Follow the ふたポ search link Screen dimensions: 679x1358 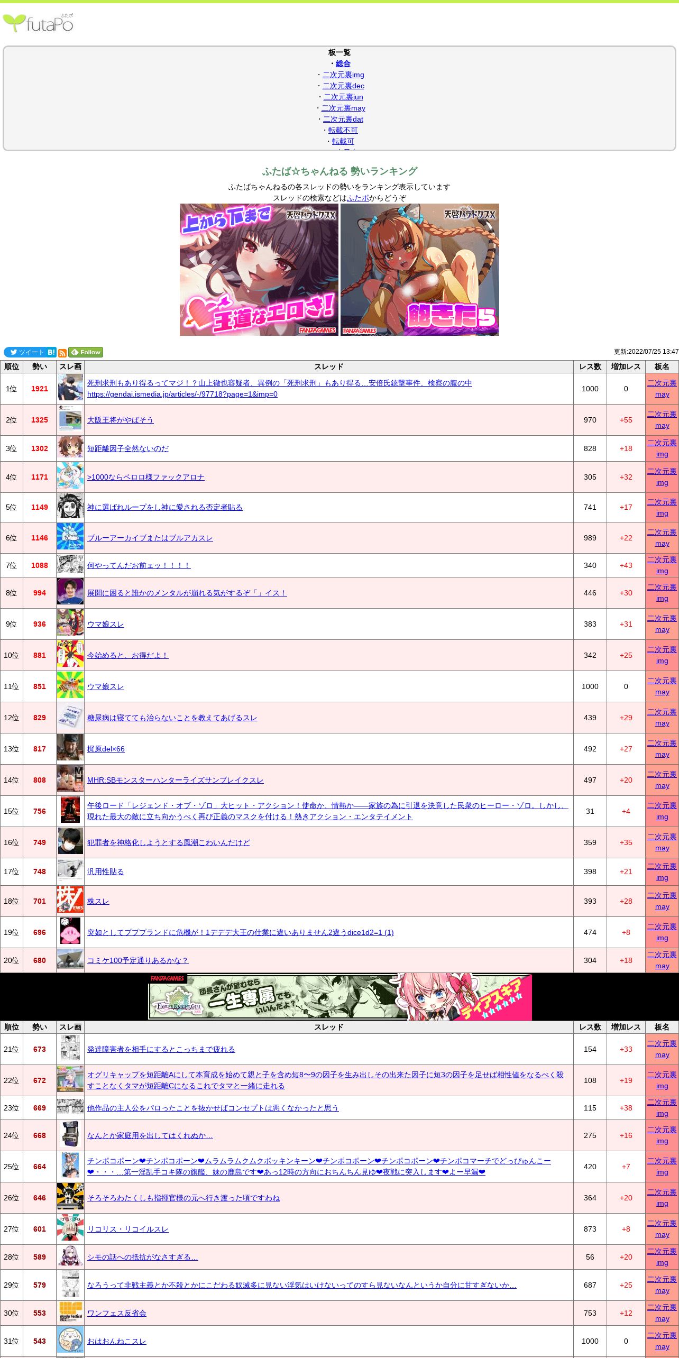pyautogui.click(x=358, y=198)
